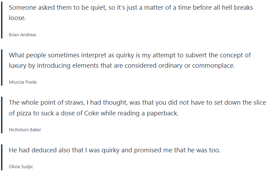Click Olivia Sudjic author name
Screen dimensions: 279x172
(x=21, y=167)
